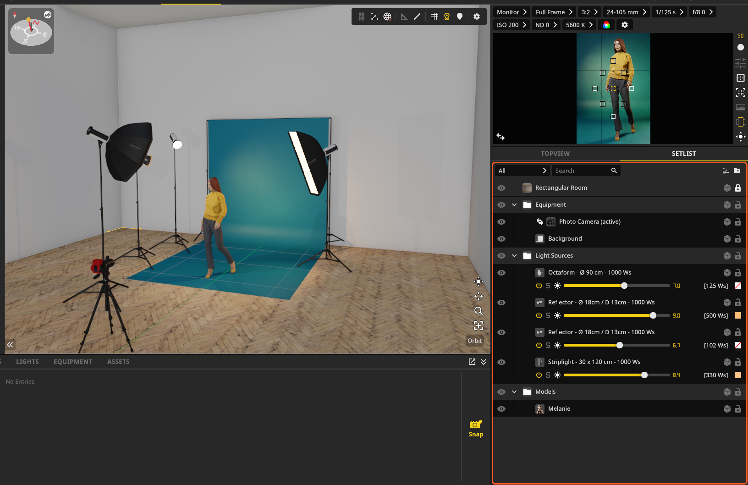
Task: Toggle the light bulb icon in viewport toolbar
Action: tap(460, 17)
